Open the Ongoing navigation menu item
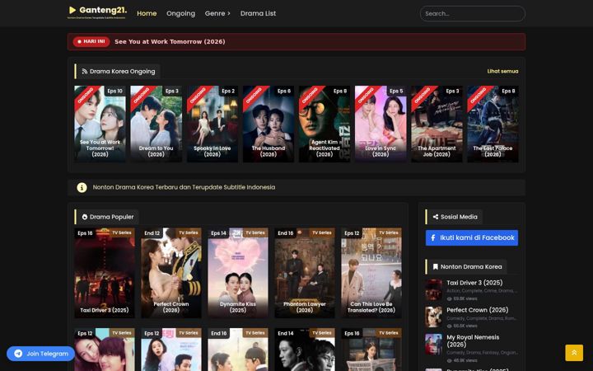The image size is (593, 371). (180, 13)
